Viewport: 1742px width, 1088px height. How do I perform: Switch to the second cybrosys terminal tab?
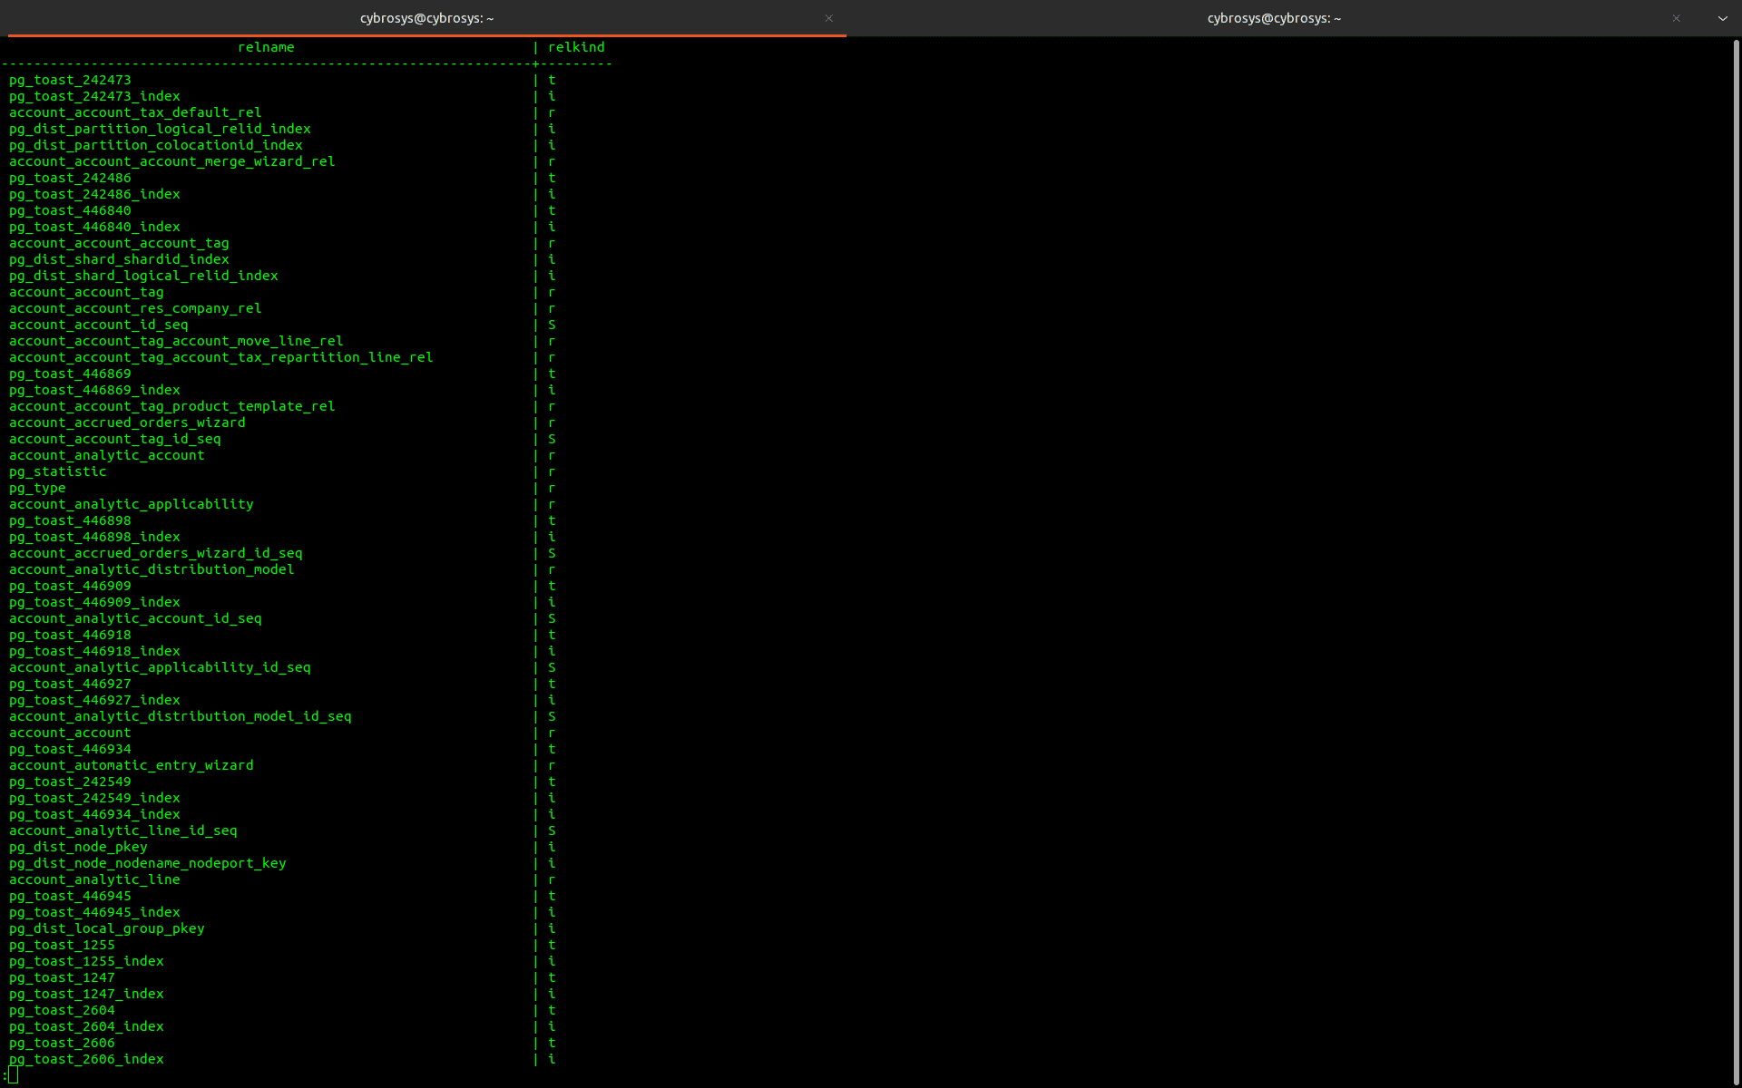click(1274, 18)
